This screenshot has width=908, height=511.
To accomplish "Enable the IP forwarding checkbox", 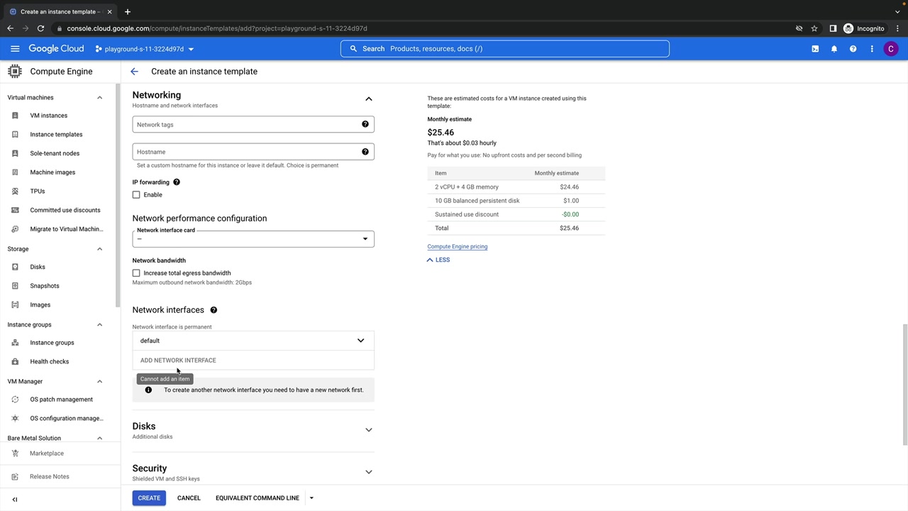I will coord(136,195).
